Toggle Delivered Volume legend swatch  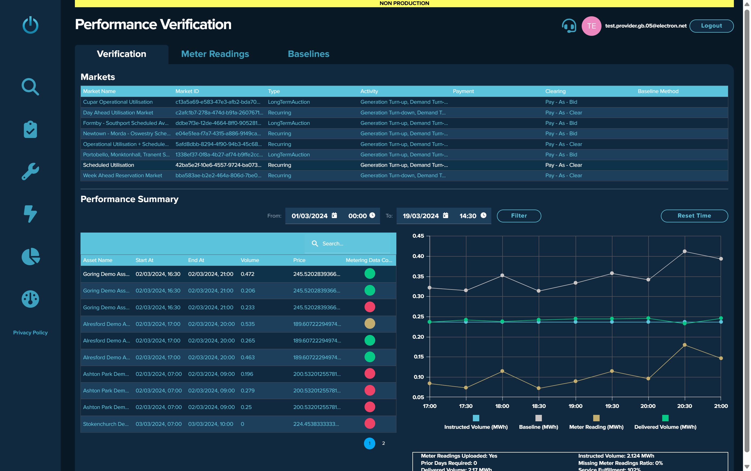(665, 418)
